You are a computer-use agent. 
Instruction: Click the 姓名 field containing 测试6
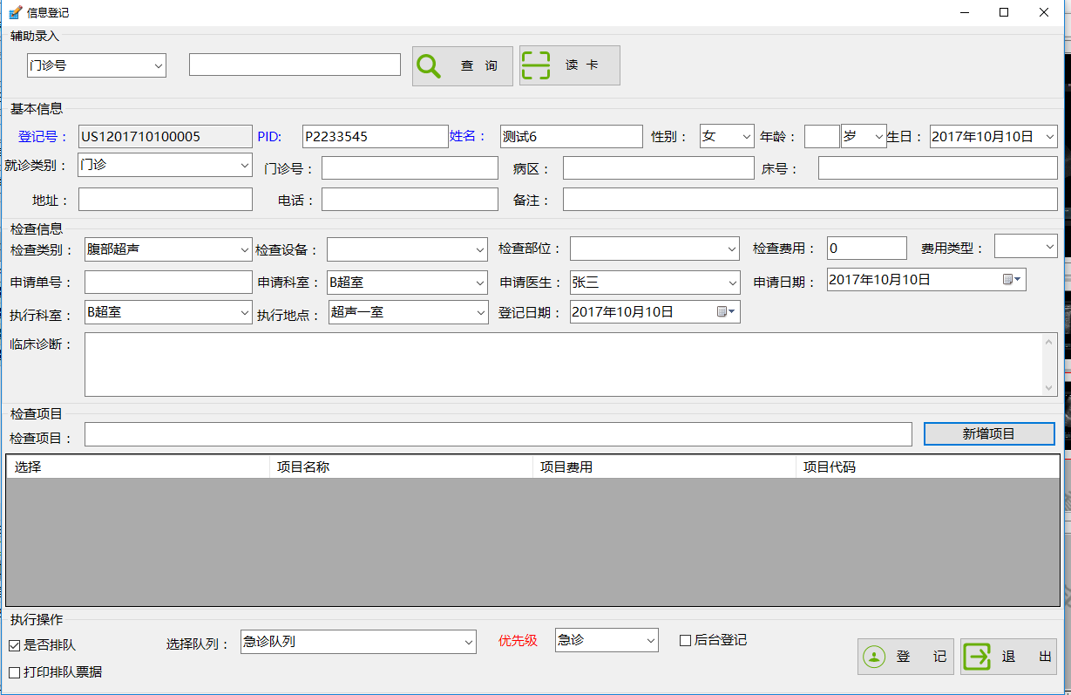point(572,137)
